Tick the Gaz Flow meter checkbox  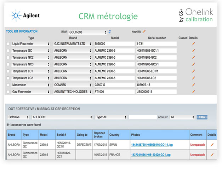pos(8,92)
